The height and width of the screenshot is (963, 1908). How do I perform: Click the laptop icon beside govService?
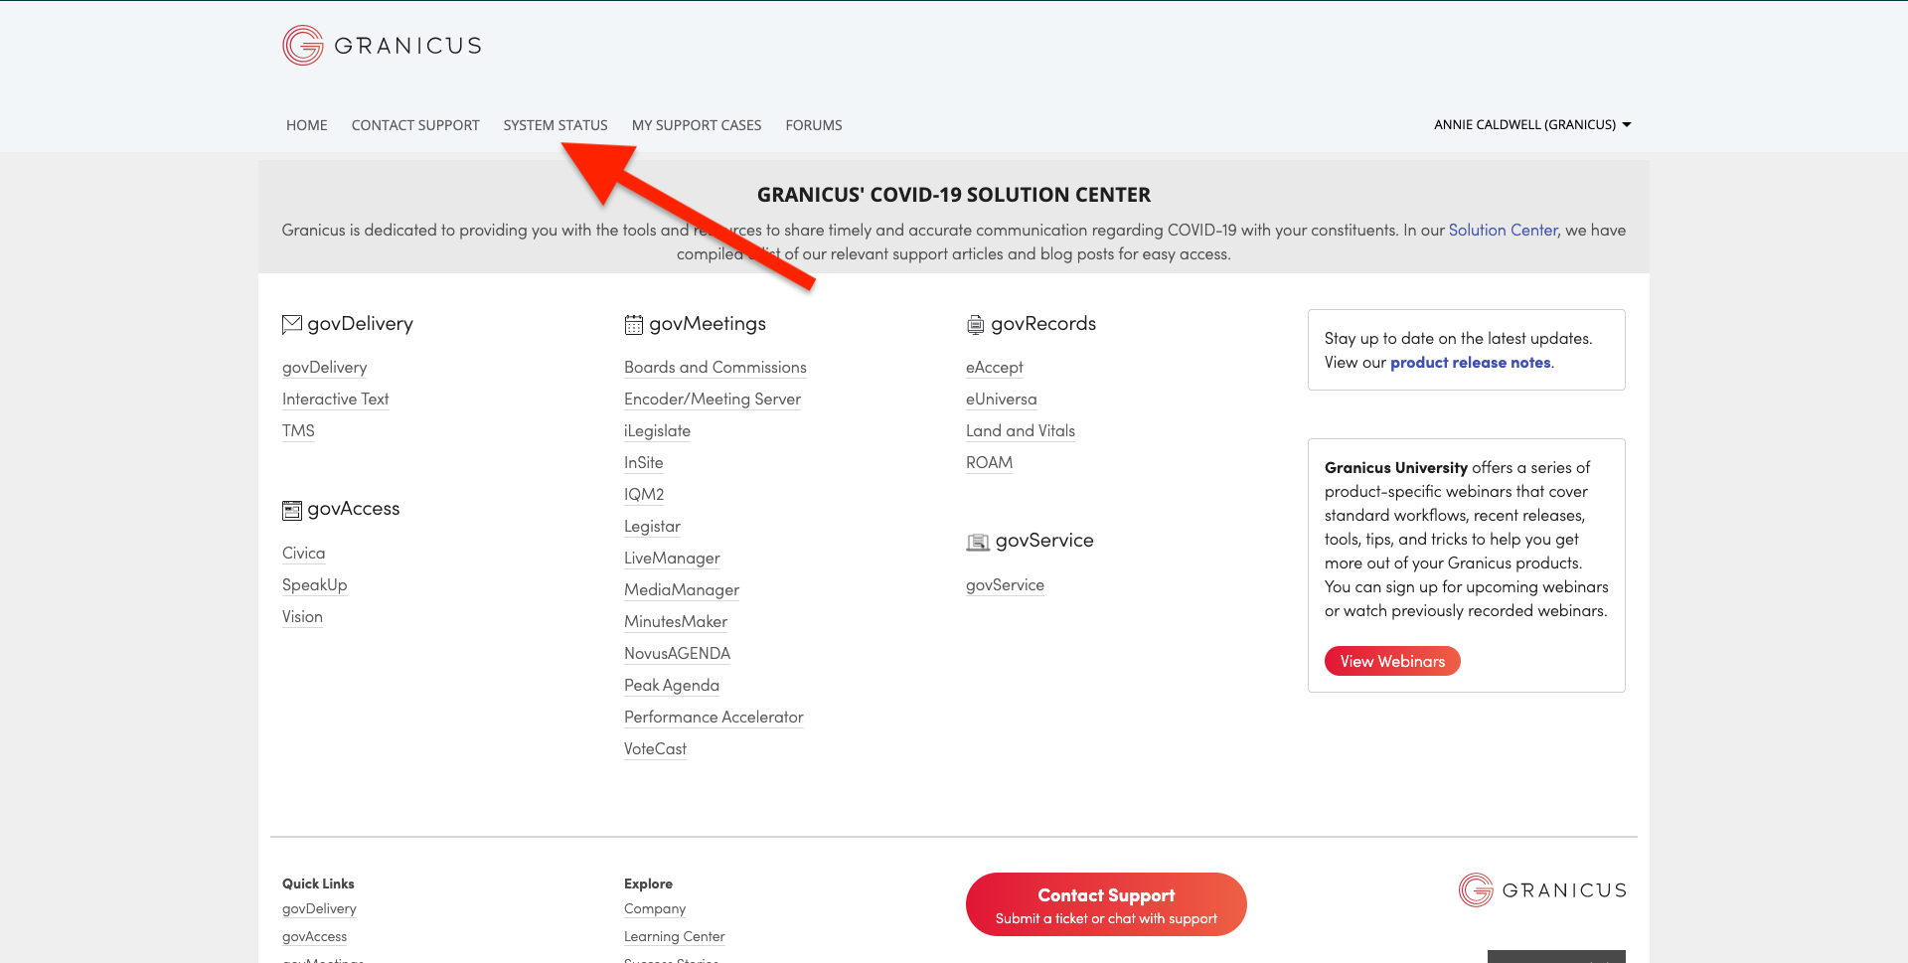pos(977,542)
